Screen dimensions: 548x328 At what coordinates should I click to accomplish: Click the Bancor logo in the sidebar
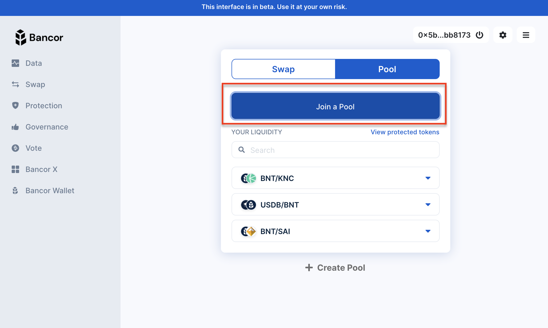39,37
